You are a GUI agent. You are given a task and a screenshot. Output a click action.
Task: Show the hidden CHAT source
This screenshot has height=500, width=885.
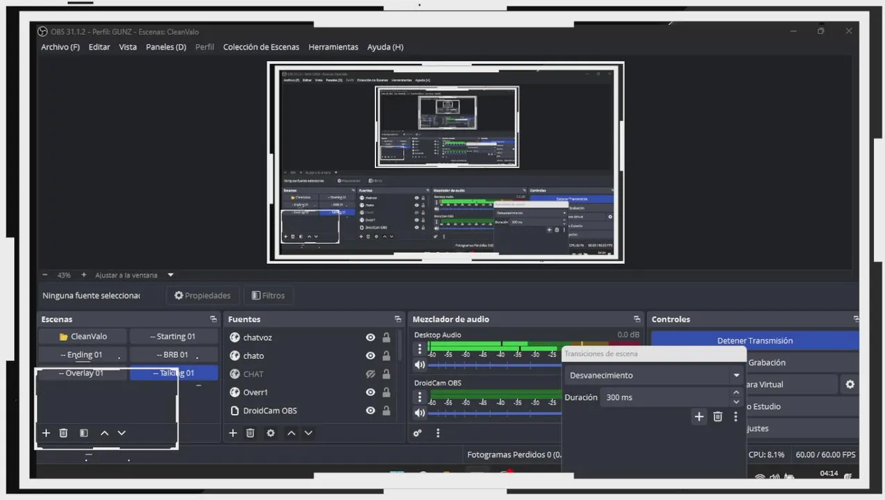click(x=371, y=374)
